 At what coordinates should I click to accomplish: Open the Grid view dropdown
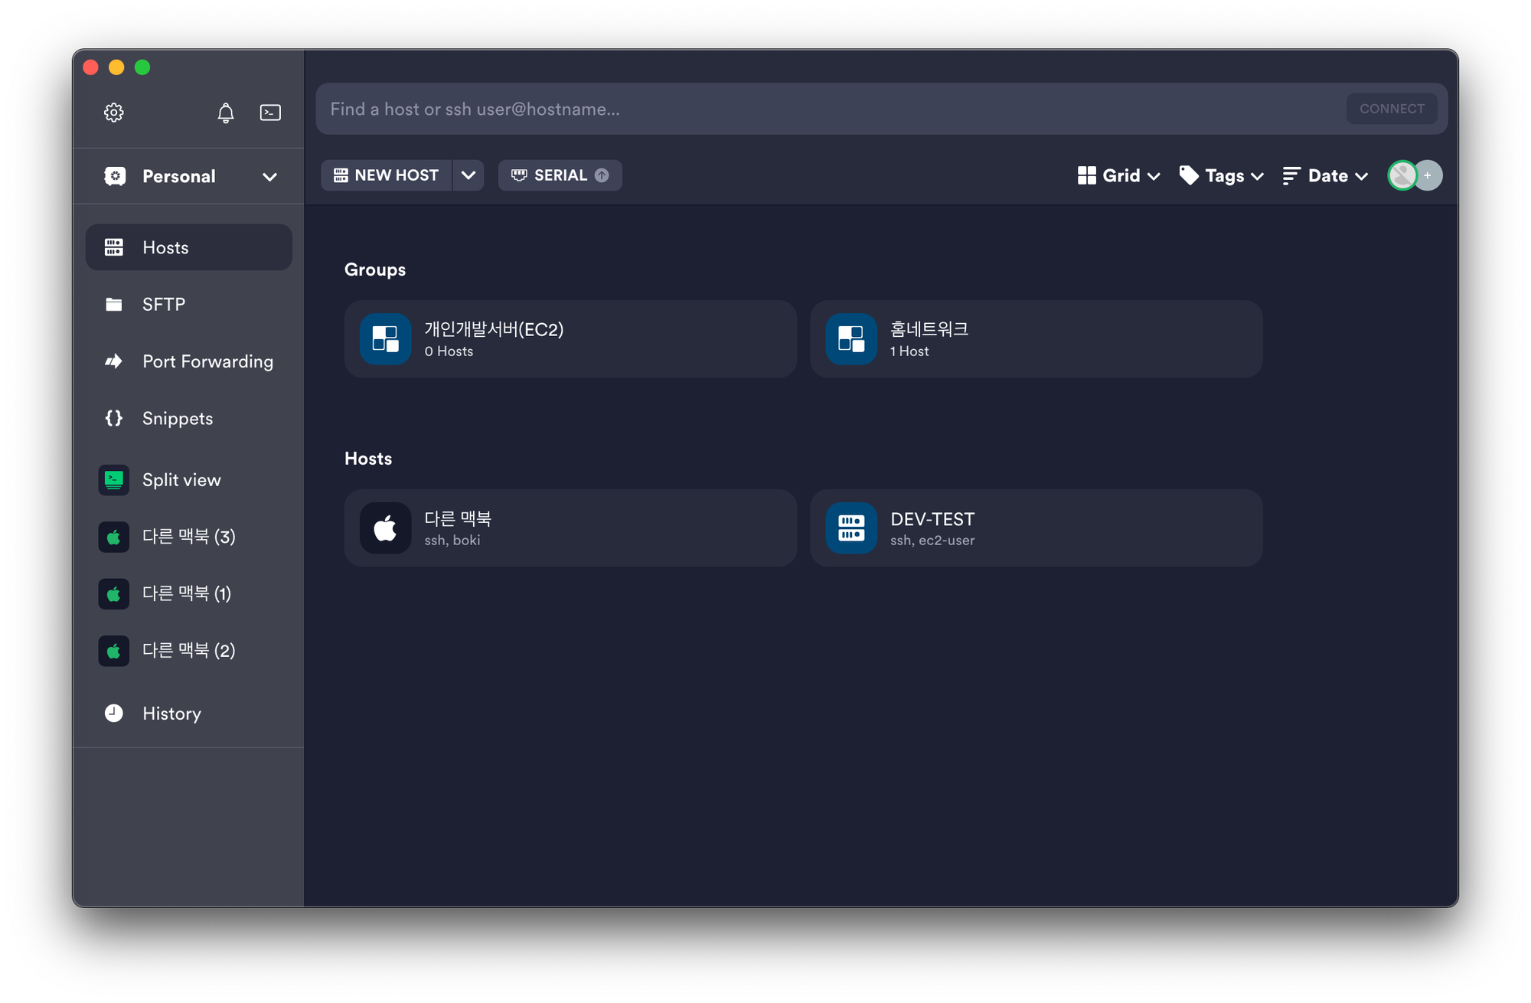[x=1118, y=175]
